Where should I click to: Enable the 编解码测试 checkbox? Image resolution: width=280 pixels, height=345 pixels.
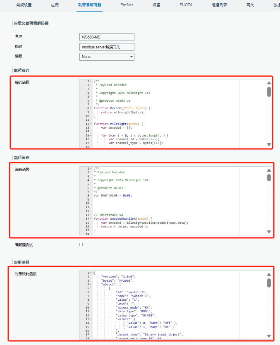coord(81,244)
